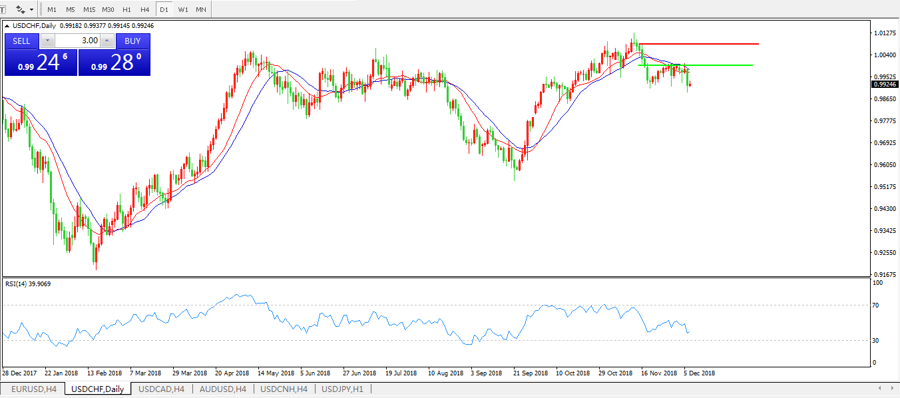Screen dimensions: 900x398
Task: Select the H4 timeframe button
Action: [144, 10]
